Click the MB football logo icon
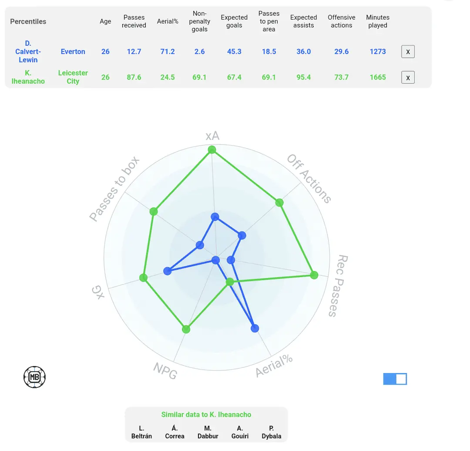This screenshot has height=451, width=470. click(34, 377)
